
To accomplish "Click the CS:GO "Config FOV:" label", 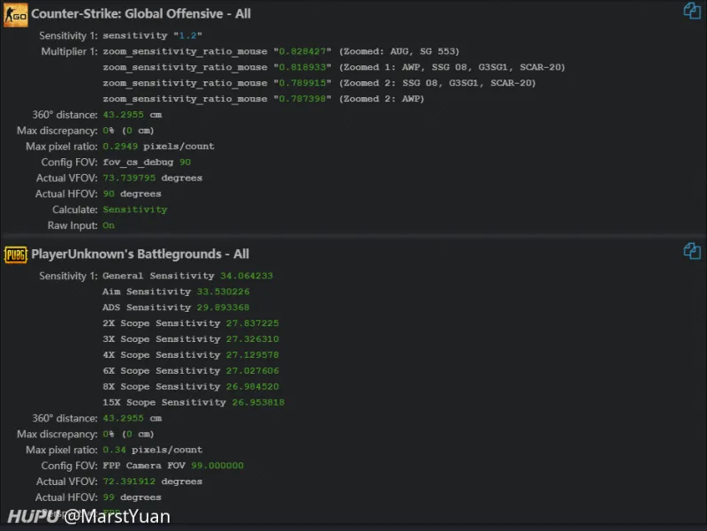I will 70,163.
